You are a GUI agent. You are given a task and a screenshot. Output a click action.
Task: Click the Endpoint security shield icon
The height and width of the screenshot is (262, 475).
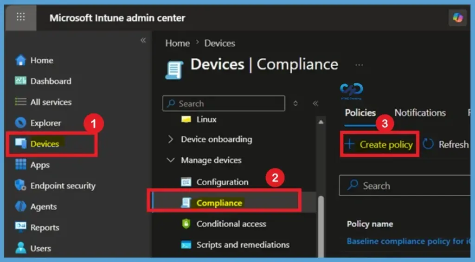20,185
